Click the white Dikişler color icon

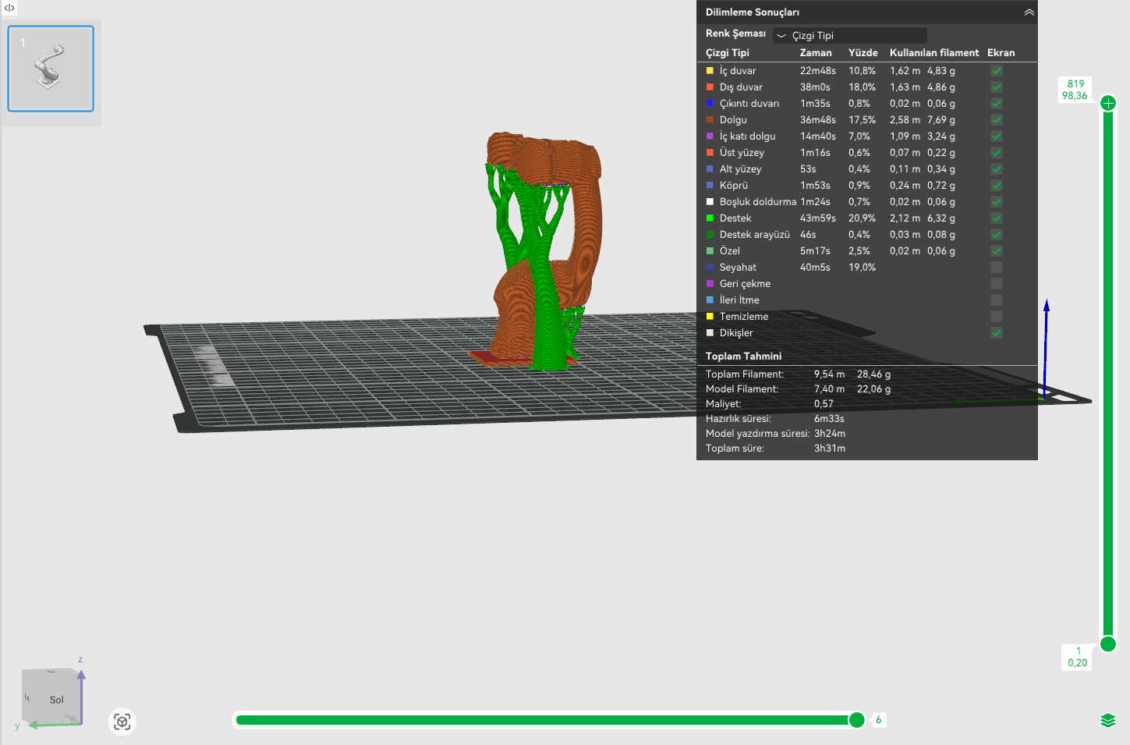click(710, 333)
